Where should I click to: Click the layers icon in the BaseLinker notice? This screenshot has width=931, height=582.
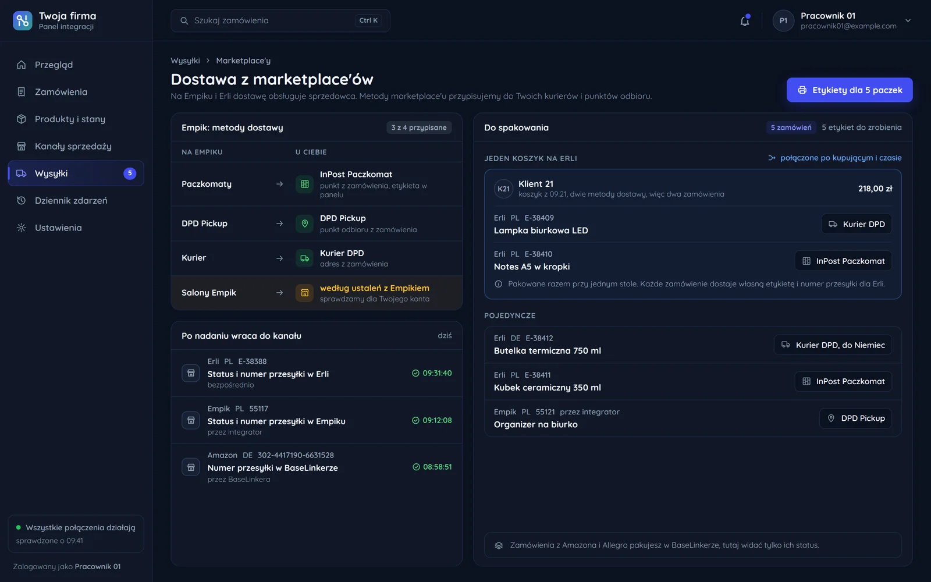499,545
